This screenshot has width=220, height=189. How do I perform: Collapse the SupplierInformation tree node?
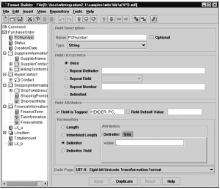[5, 53]
